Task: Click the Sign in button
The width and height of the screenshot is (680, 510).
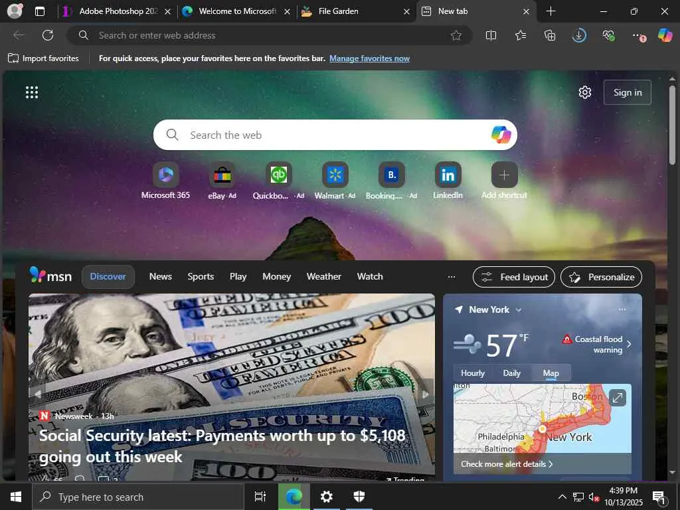Action: point(627,92)
